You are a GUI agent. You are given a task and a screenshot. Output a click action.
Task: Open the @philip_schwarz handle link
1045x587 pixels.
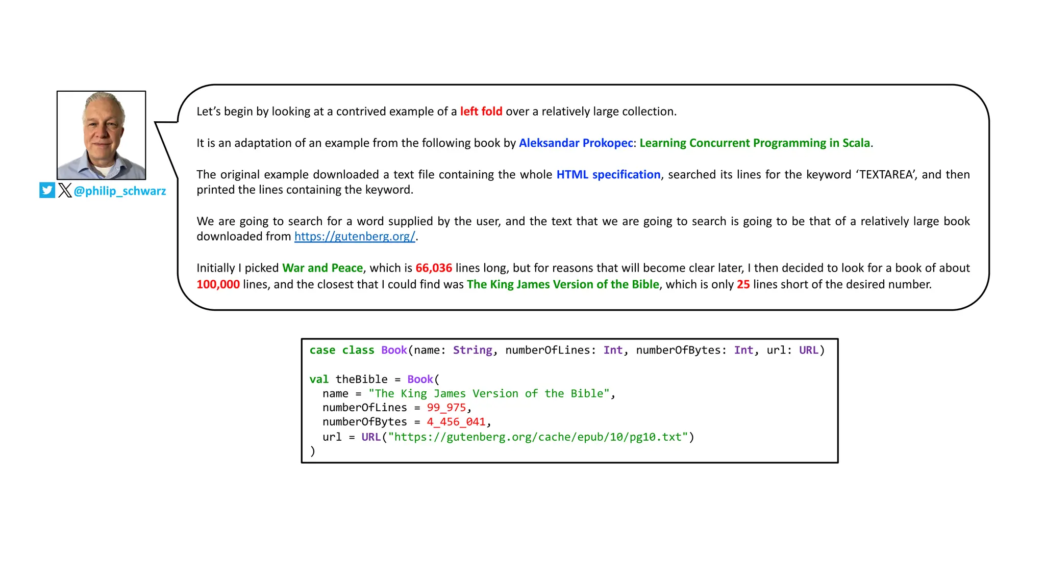coord(119,191)
